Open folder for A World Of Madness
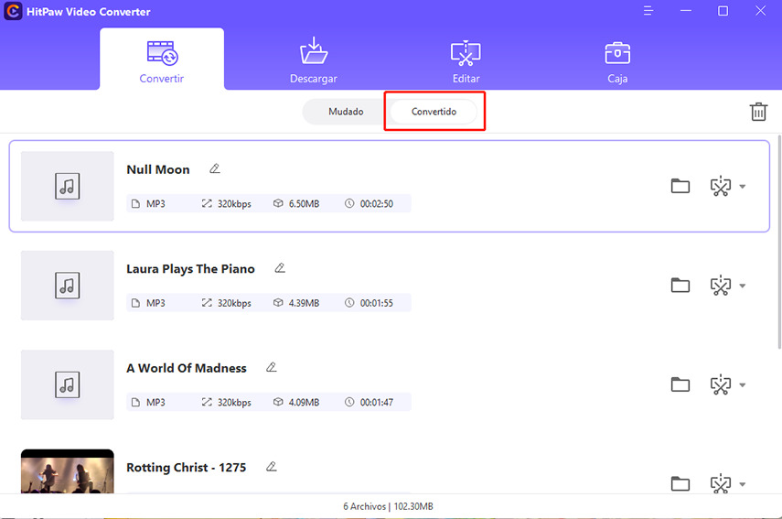Screen dimensions: 782x519 point(680,384)
